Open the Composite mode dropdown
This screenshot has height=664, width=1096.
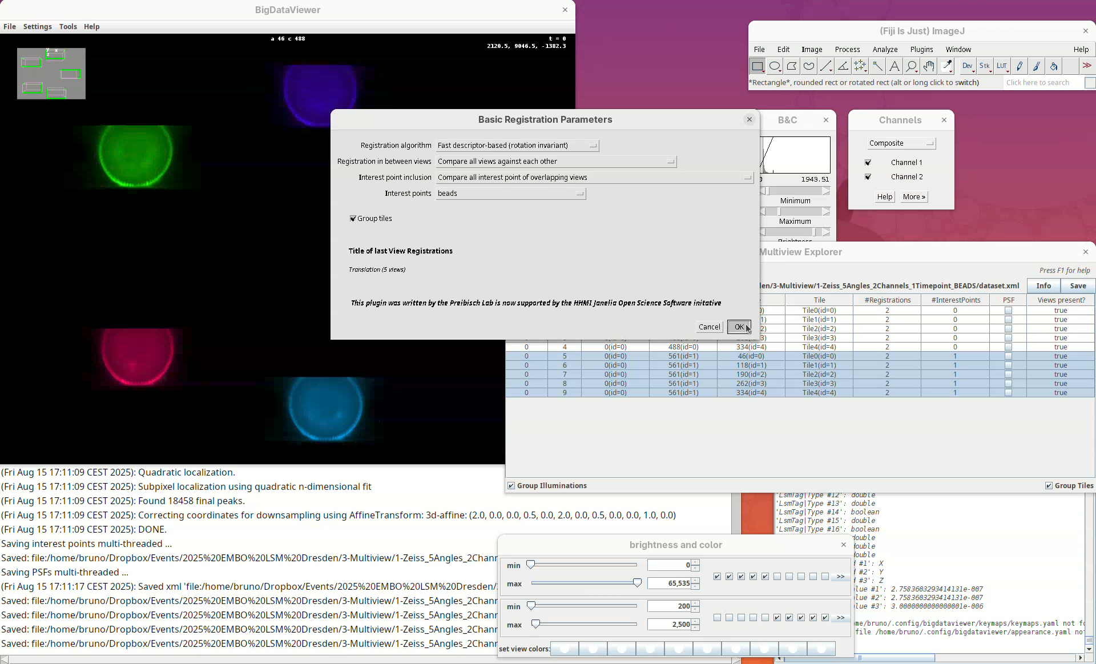(x=901, y=143)
